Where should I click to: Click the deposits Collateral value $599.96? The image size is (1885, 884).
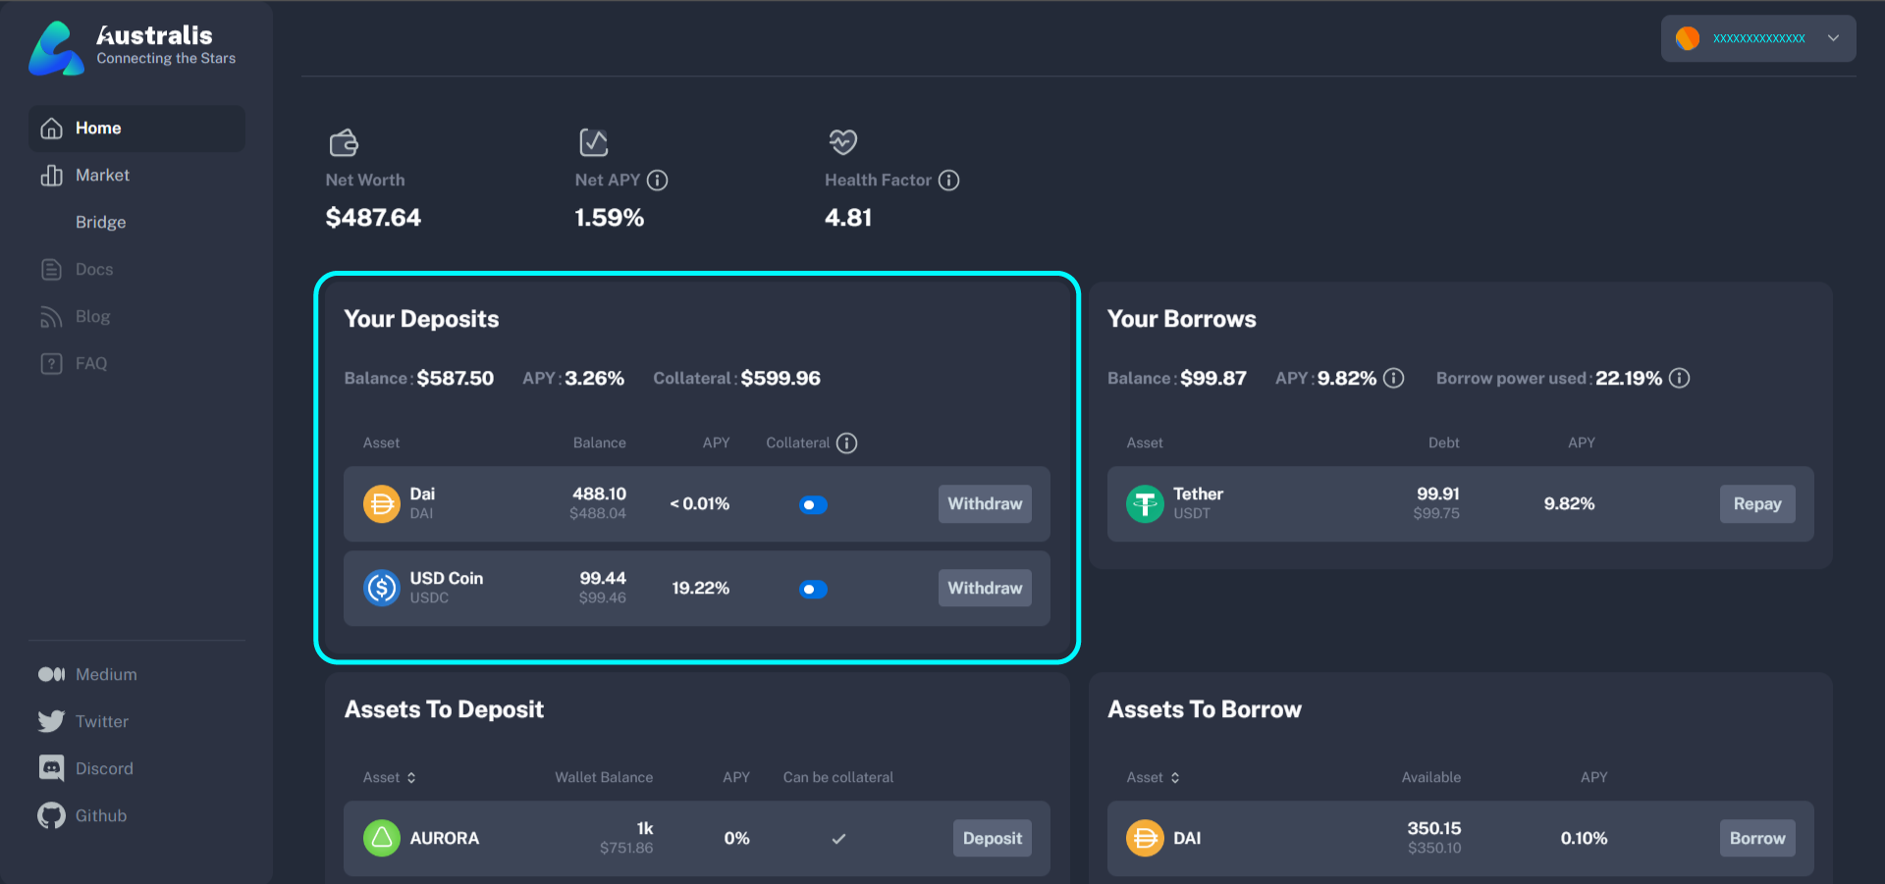(781, 379)
